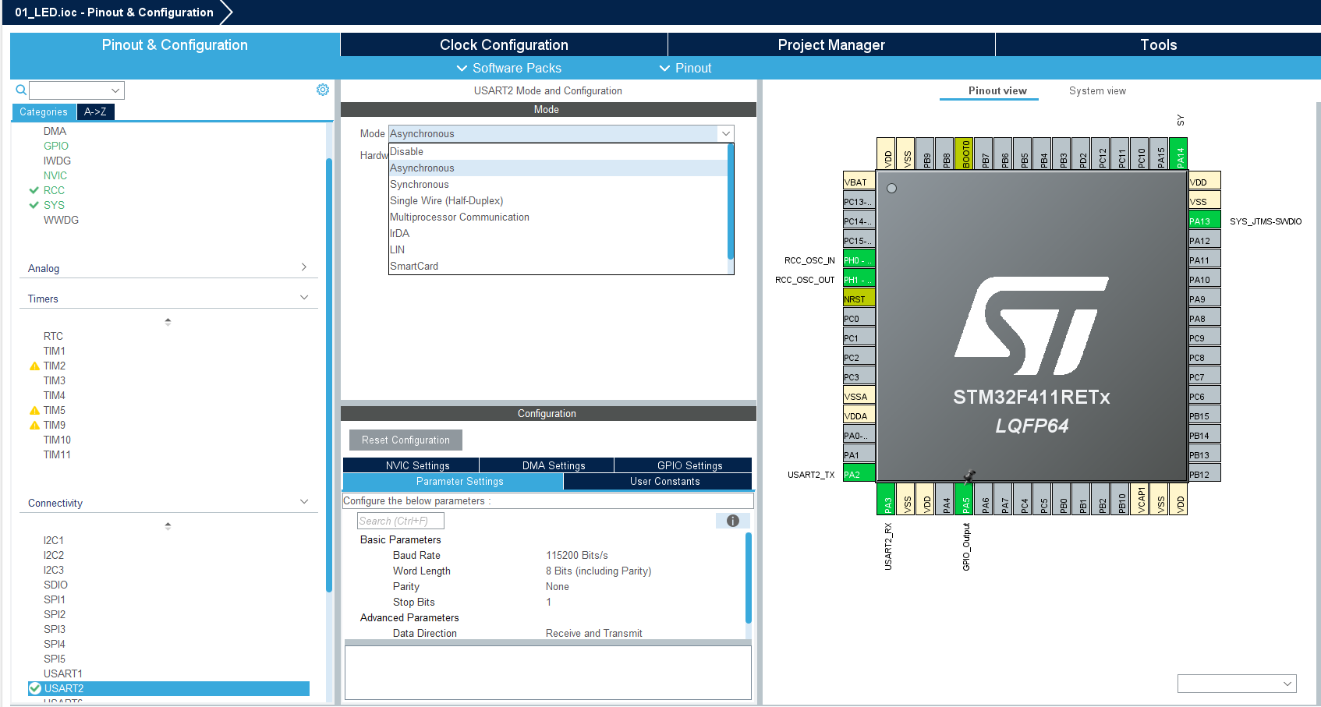Select NVIC in the category list
The width and height of the screenshot is (1321, 707).
click(x=55, y=175)
